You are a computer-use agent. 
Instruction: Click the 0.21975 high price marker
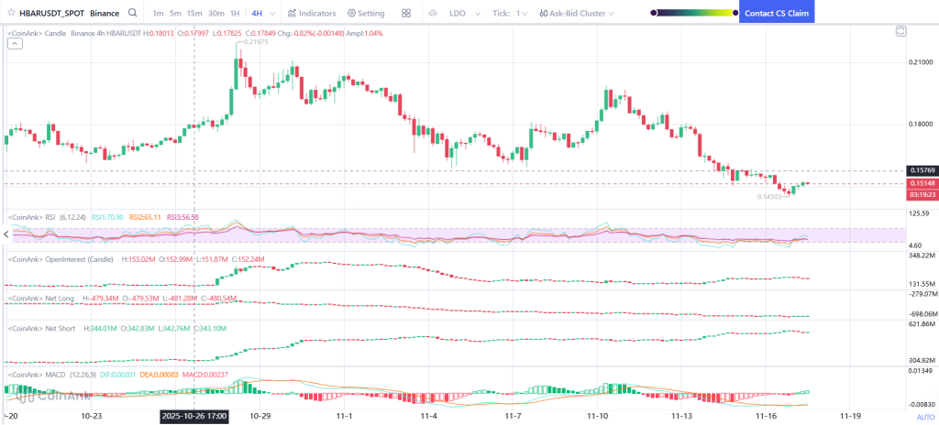[253, 41]
